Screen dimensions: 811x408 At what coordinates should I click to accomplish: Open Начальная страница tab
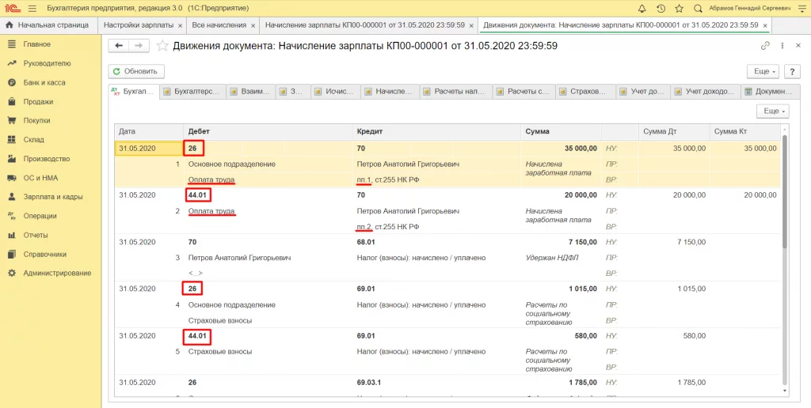[49, 25]
